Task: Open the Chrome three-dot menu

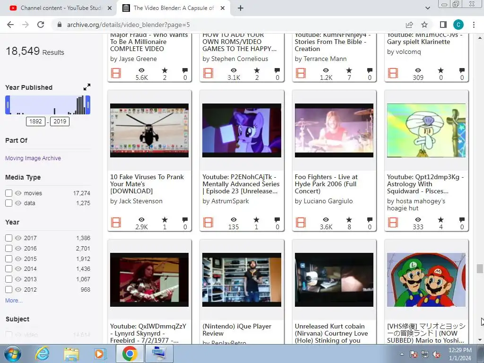Action: pyautogui.click(x=474, y=25)
